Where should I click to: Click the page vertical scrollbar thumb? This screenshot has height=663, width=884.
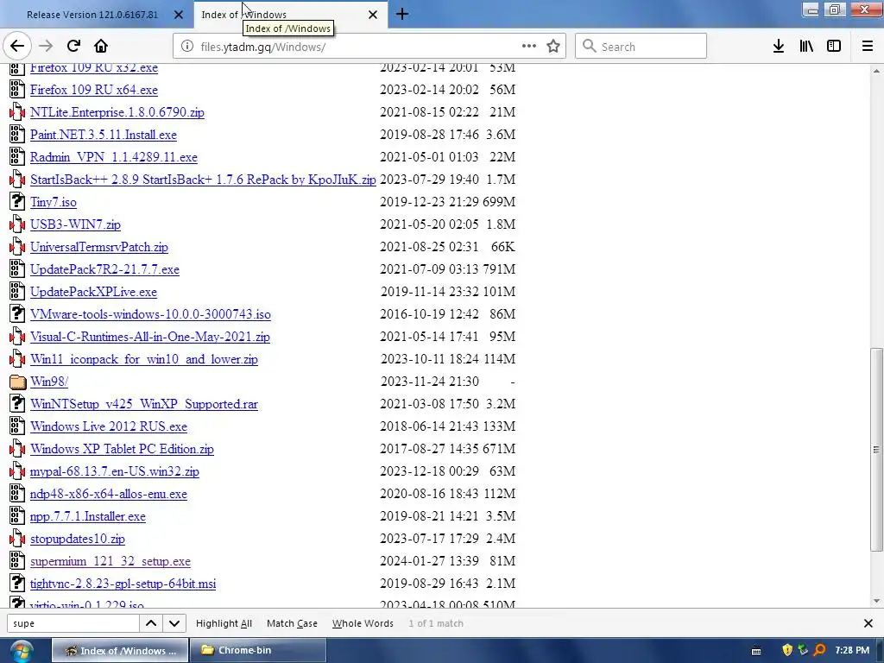(x=876, y=449)
